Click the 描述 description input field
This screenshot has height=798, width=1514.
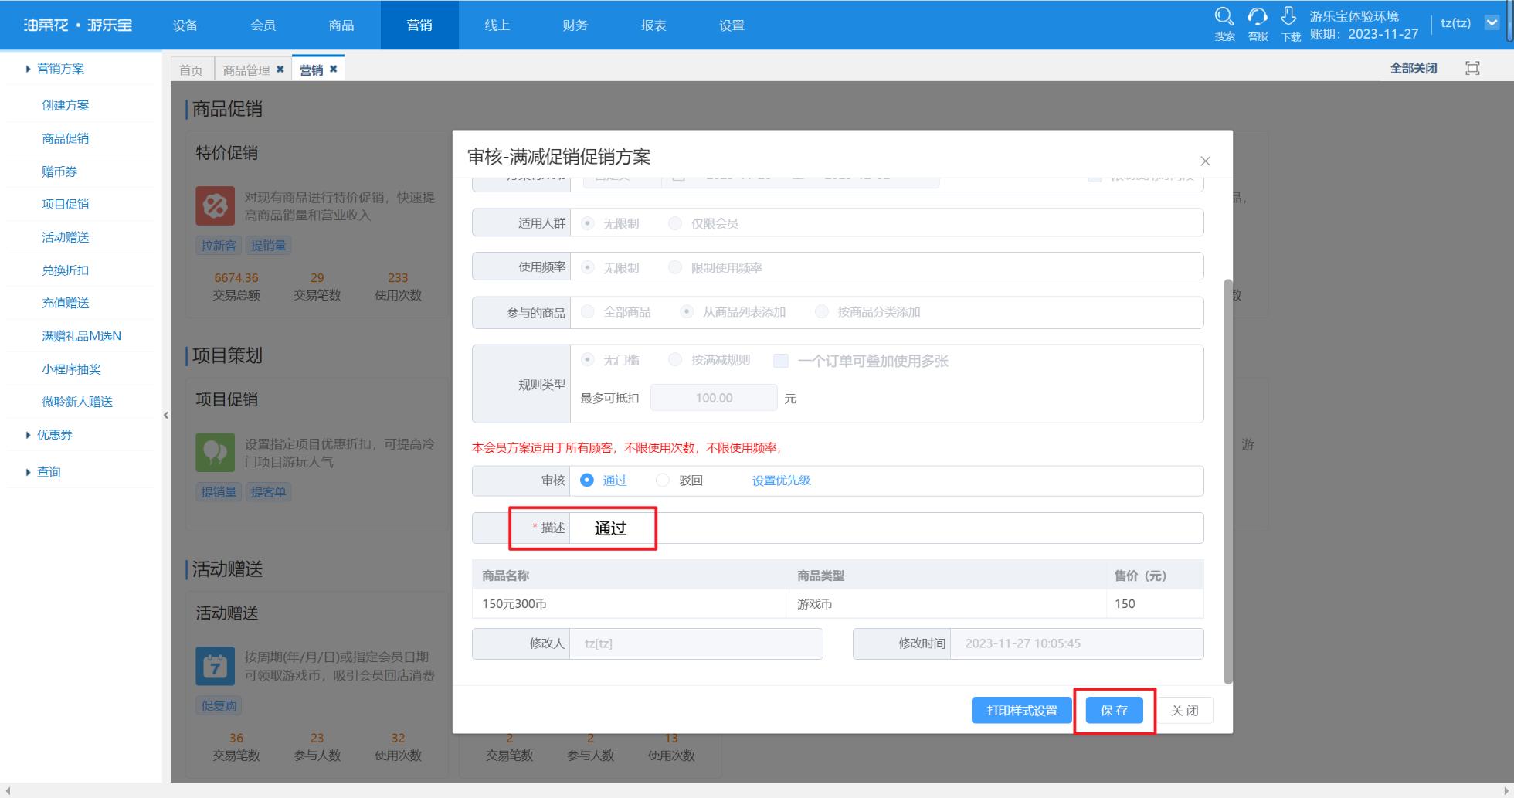(886, 528)
